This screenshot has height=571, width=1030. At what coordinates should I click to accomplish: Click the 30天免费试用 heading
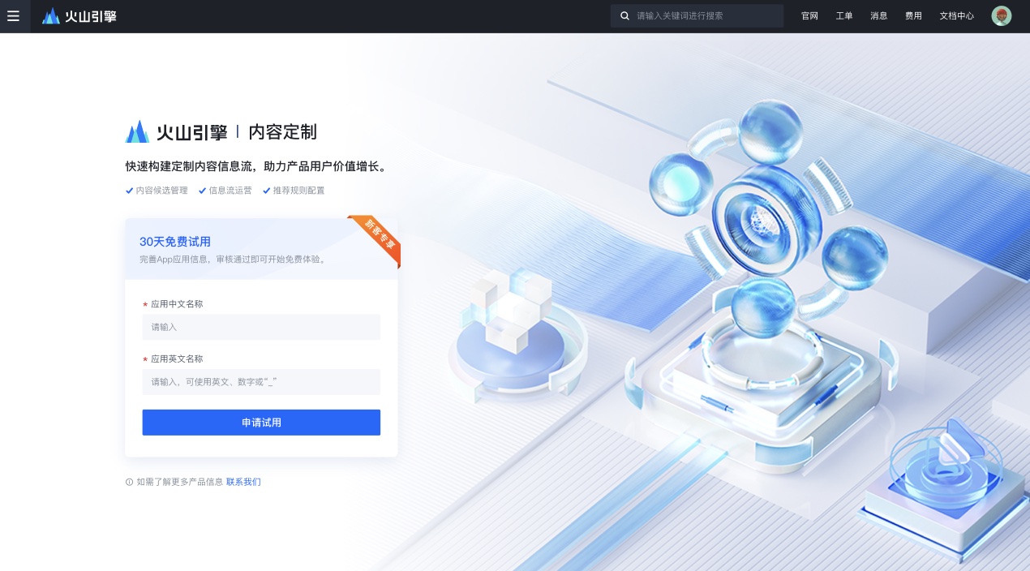pyautogui.click(x=175, y=242)
